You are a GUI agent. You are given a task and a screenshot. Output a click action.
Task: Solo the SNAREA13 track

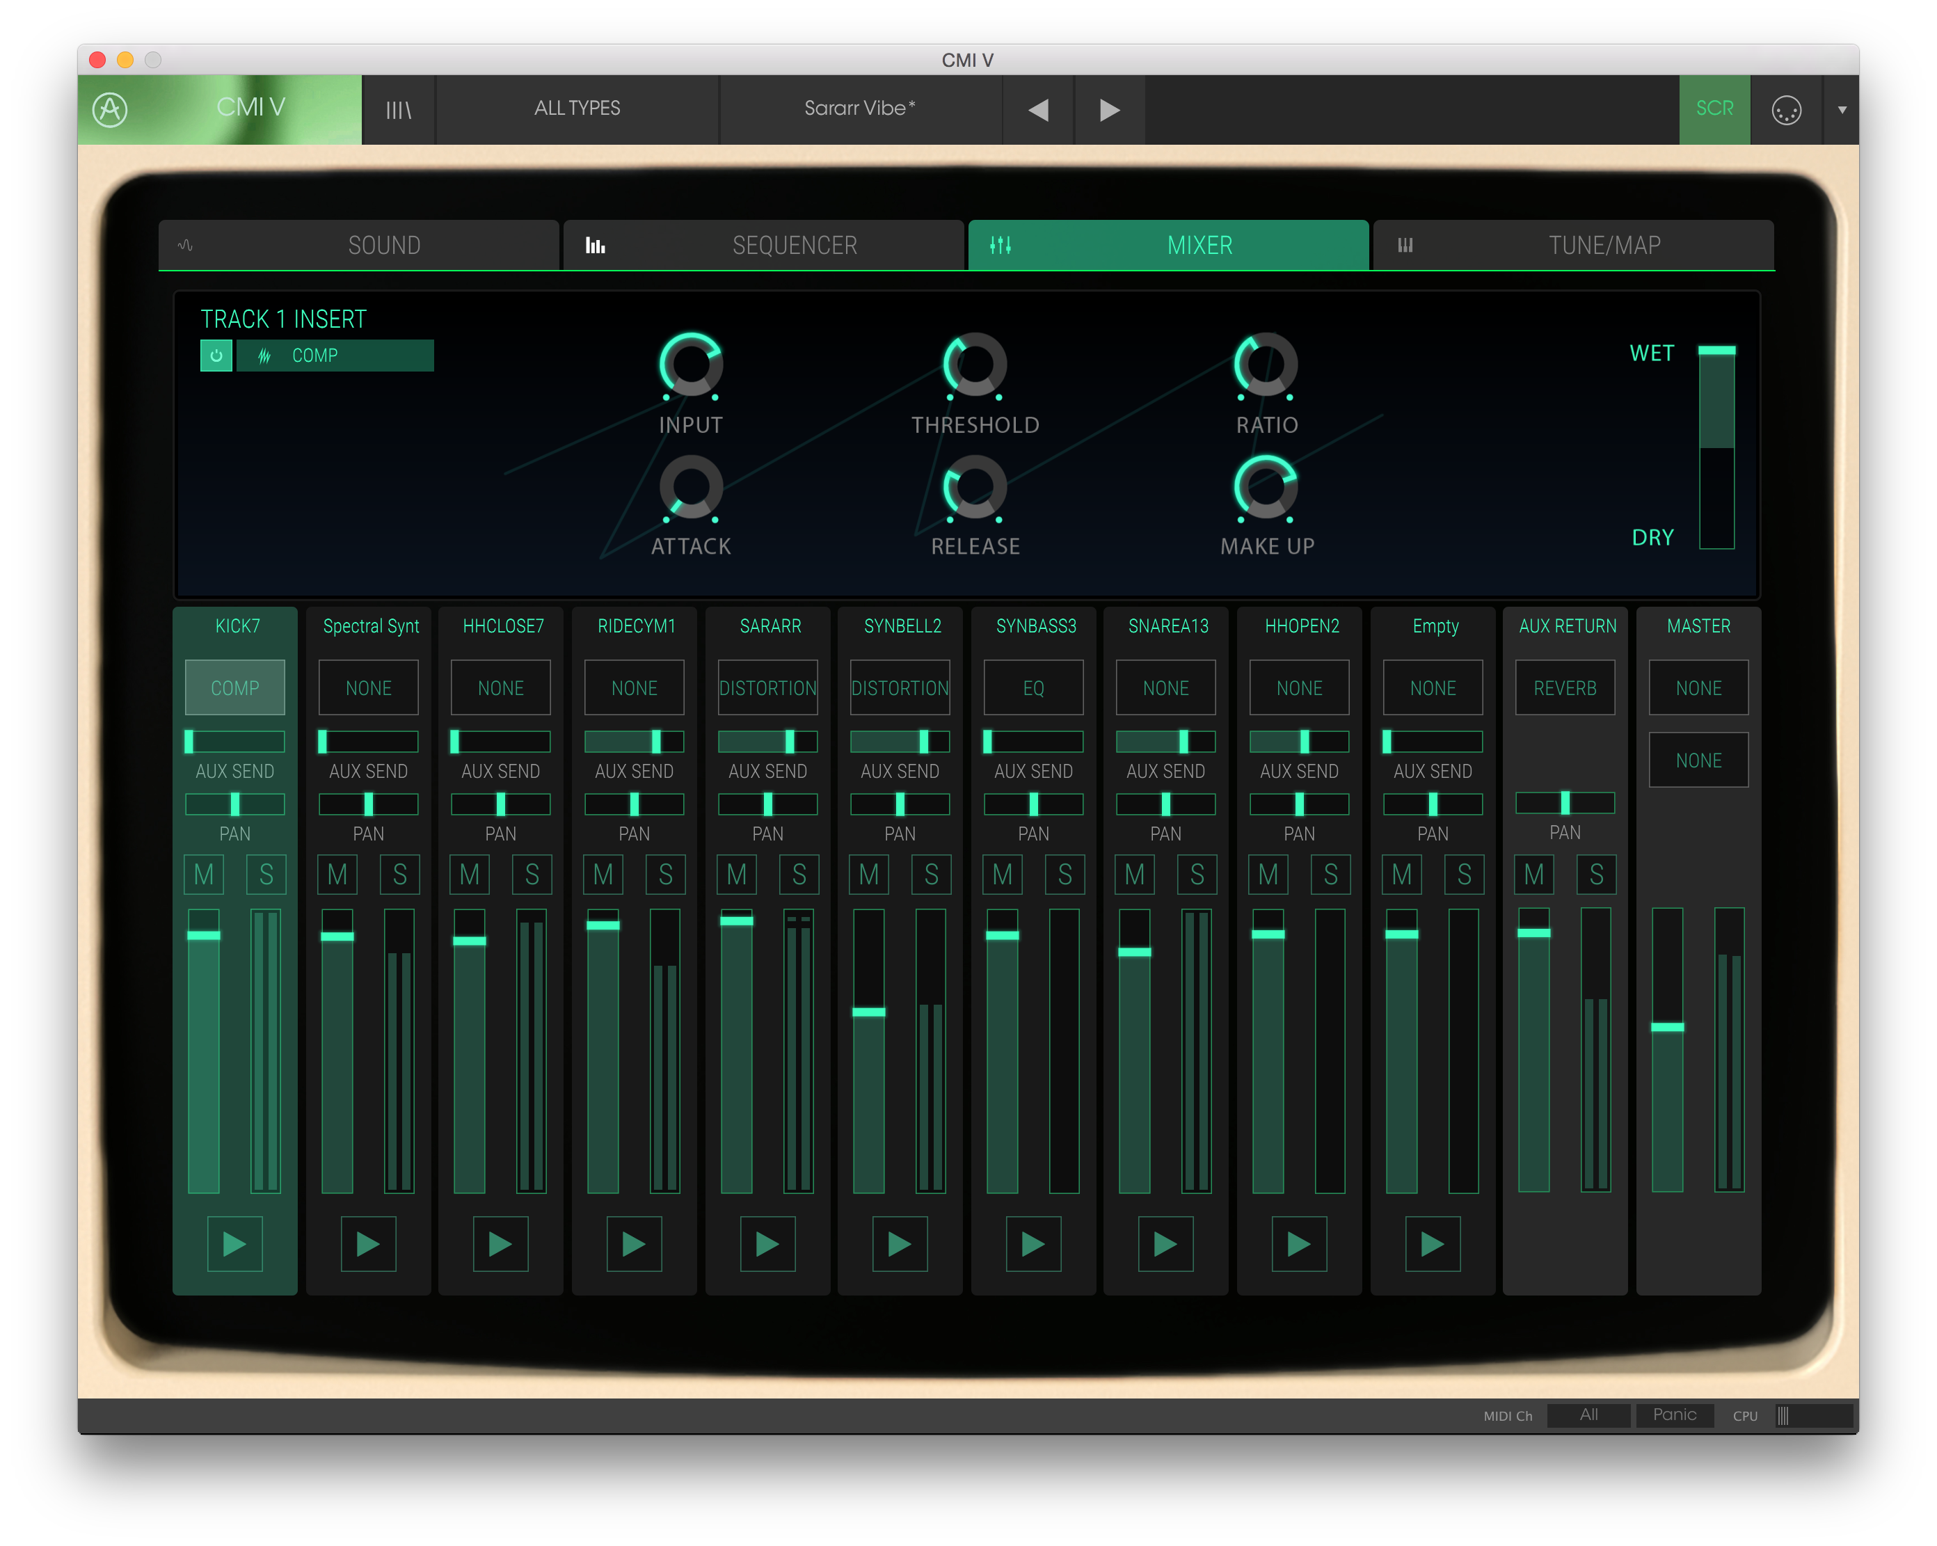(x=1197, y=874)
